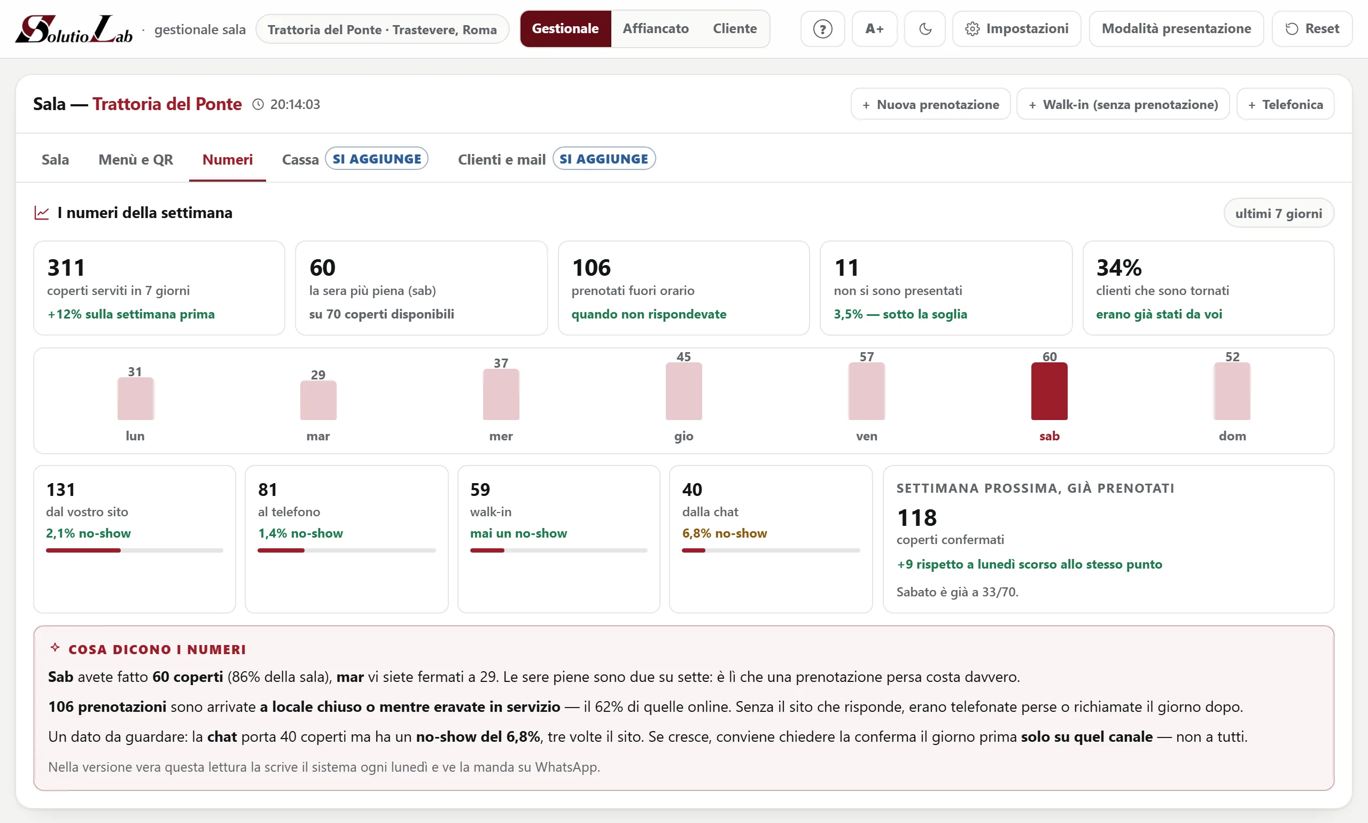Switch to Cliente view
The image size is (1368, 823).
point(735,29)
